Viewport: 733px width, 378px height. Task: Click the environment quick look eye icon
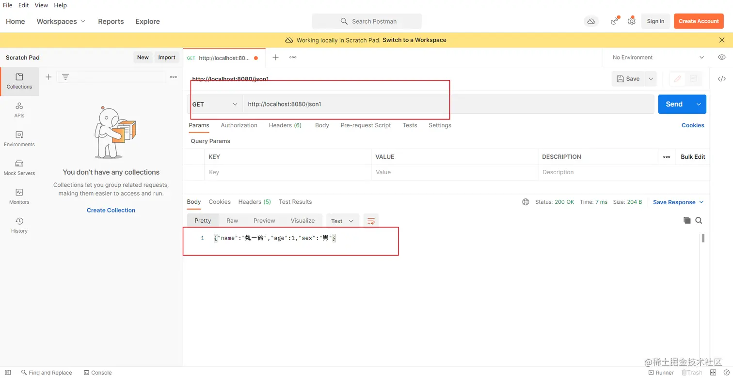tap(722, 57)
